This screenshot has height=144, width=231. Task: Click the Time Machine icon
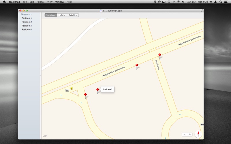(x=169, y=2)
